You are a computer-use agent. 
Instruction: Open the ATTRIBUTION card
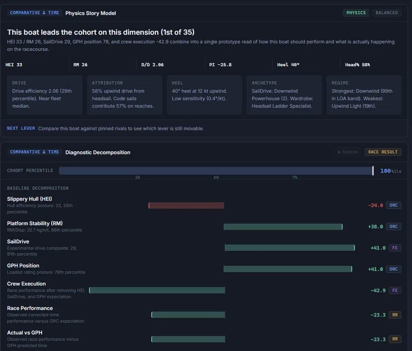pos(124,95)
